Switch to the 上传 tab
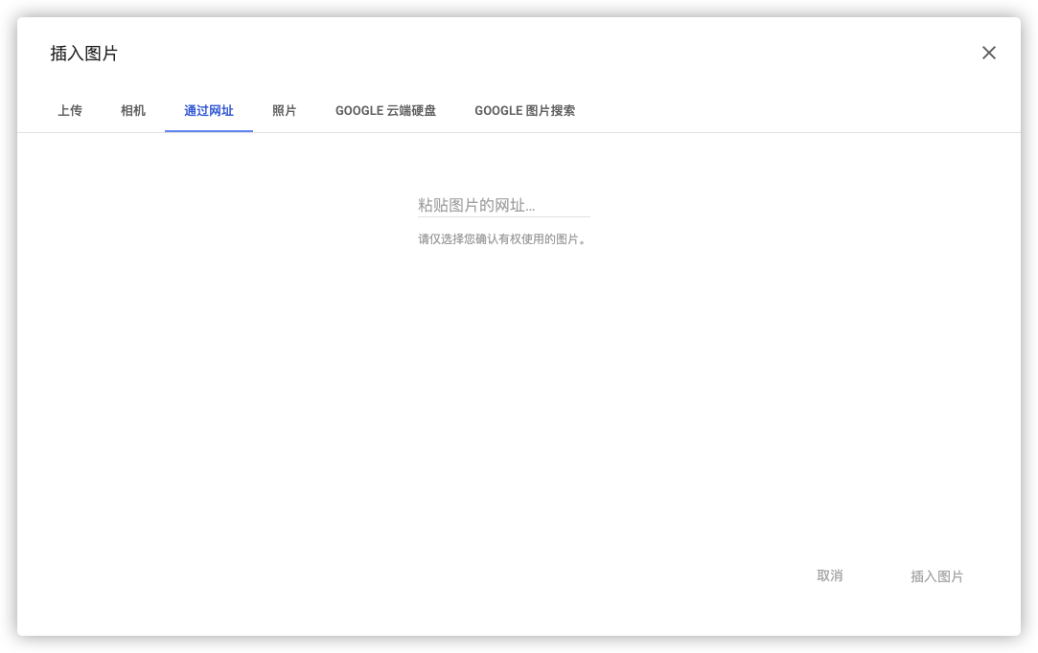The image size is (1038, 653). [x=70, y=110]
